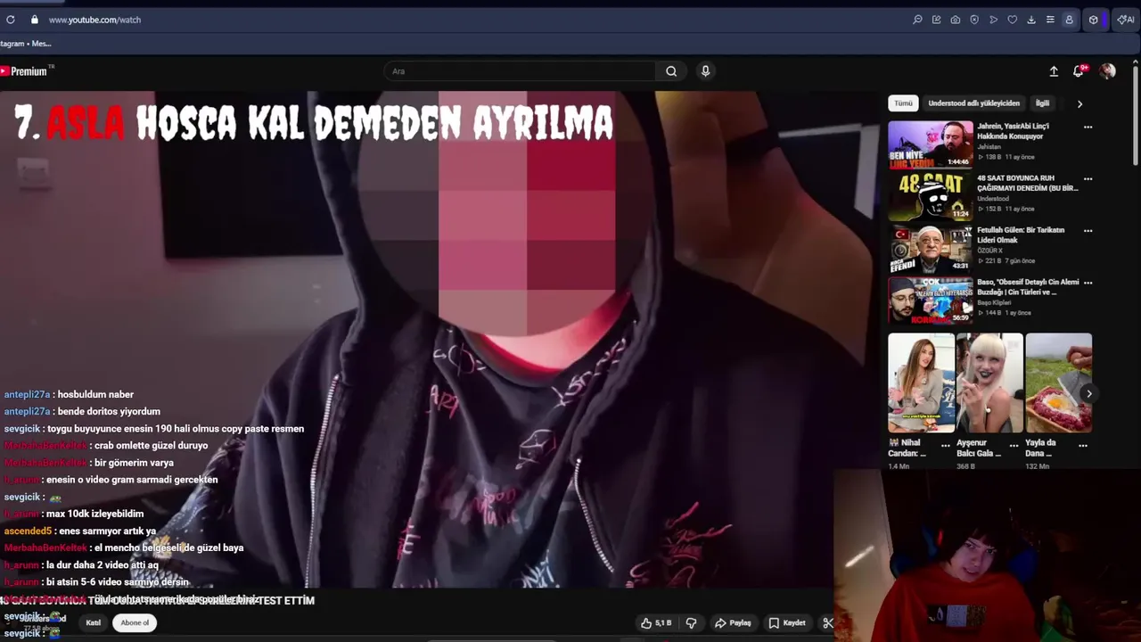The image size is (1141, 642).
Task: Click chat message 'bende doritos yiyordum'
Action: point(110,412)
